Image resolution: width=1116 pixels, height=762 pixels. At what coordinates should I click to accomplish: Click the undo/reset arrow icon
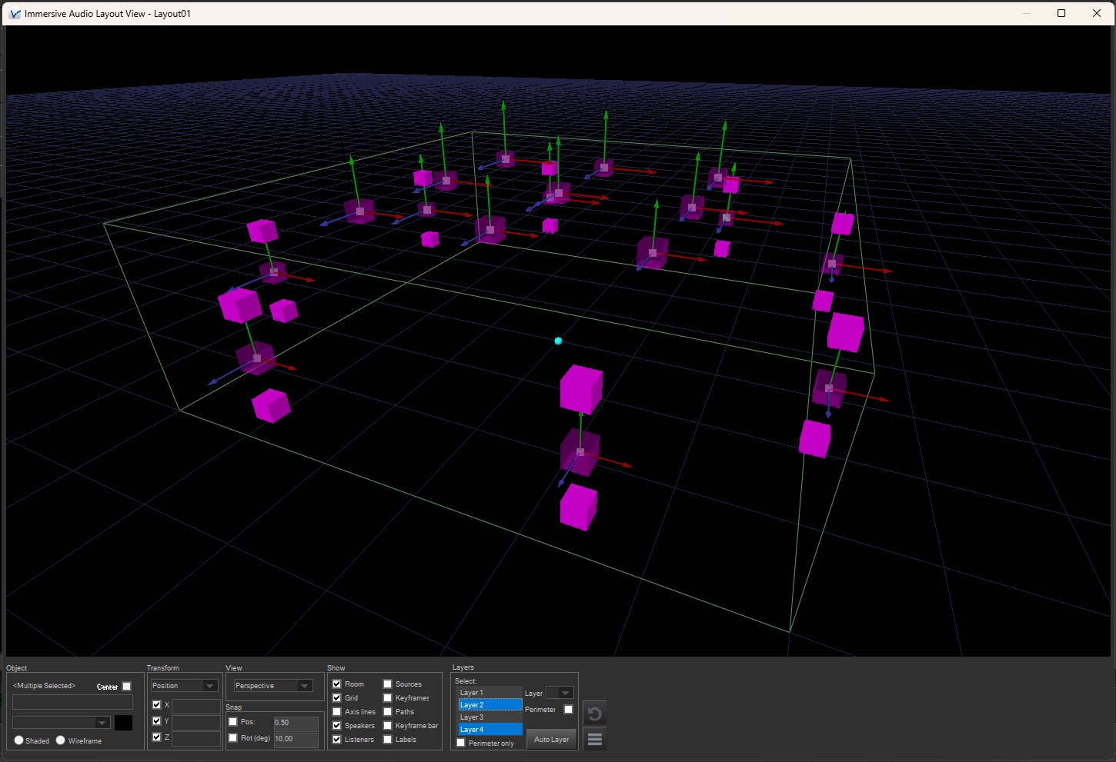(x=594, y=714)
